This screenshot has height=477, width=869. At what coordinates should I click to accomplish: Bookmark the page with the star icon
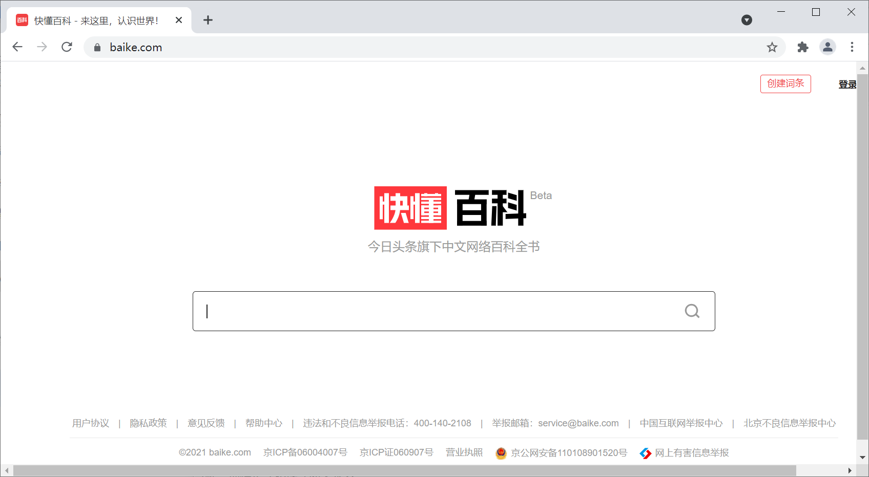pyautogui.click(x=772, y=47)
